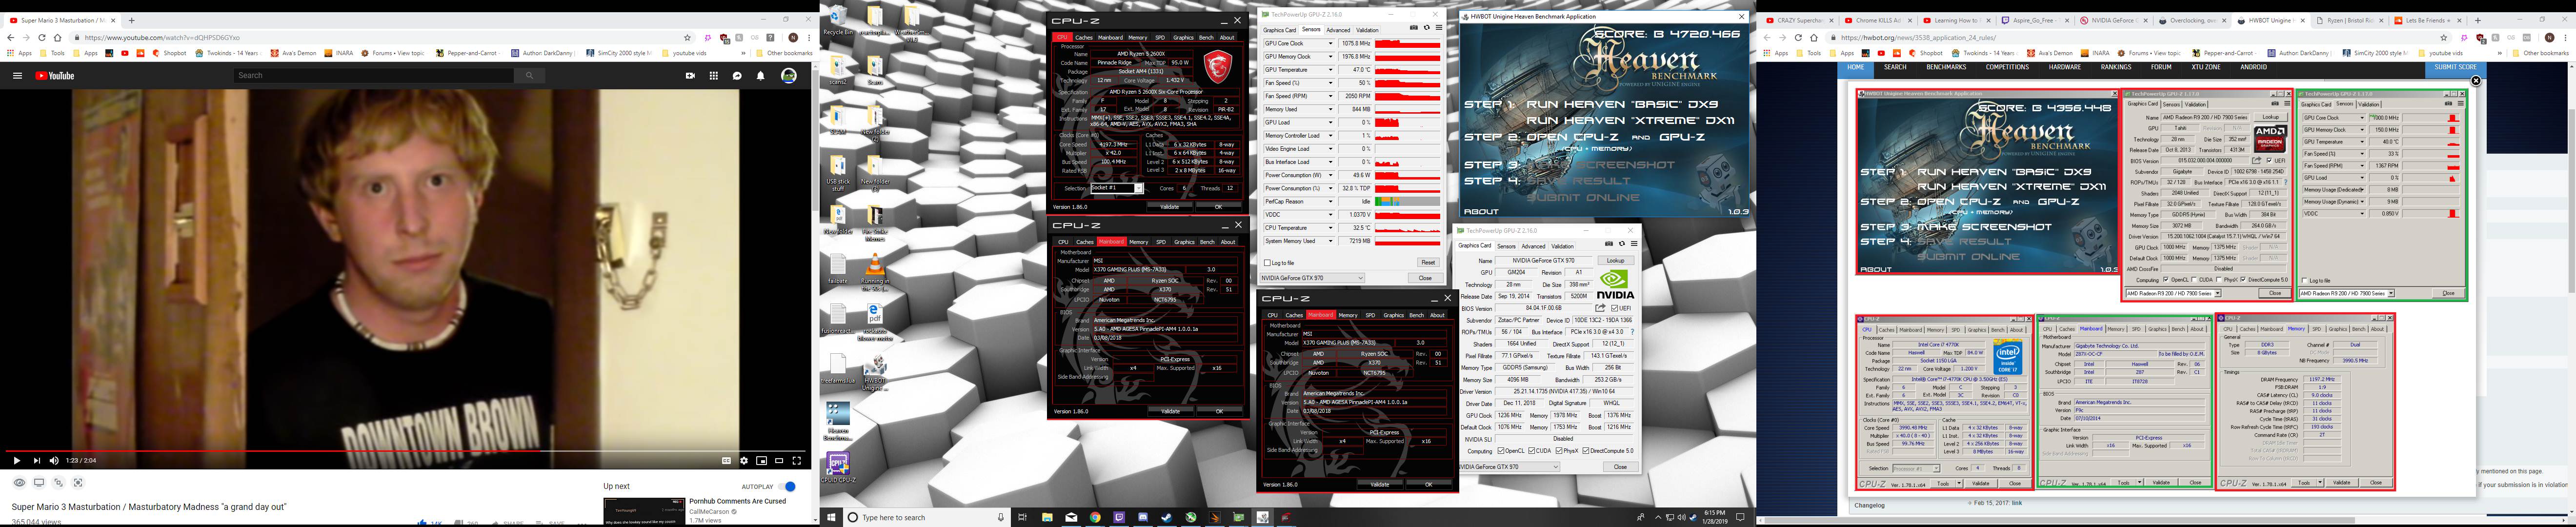This screenshot has width=2576, height=527.
Task: Enable theater mode in YouTube player
Action: click(x=779, y=460)
